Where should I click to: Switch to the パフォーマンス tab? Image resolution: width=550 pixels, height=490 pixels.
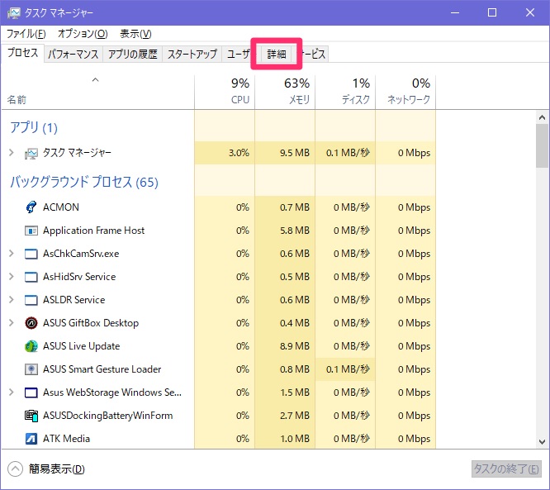73,54
